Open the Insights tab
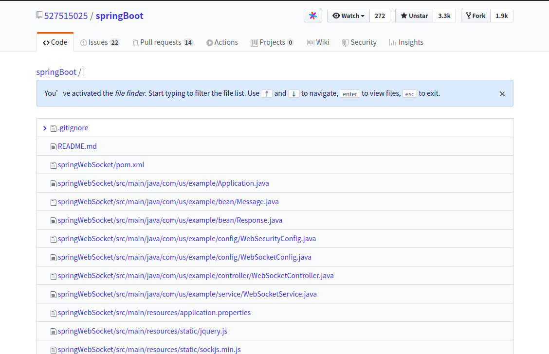Screen dimensions: 549x354 pos(406,42)
